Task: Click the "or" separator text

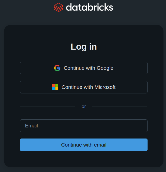Action: pyautogui.click(x=84, y=107)
